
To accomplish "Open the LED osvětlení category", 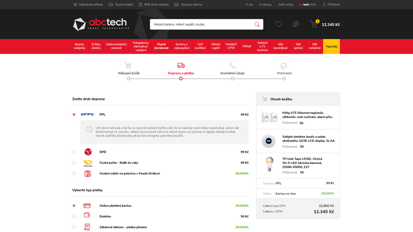I will [200, 46].
